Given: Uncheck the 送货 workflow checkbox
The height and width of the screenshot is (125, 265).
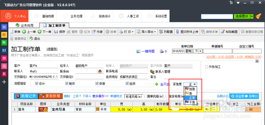Looking at the screenshot, I should coord(127,83).
